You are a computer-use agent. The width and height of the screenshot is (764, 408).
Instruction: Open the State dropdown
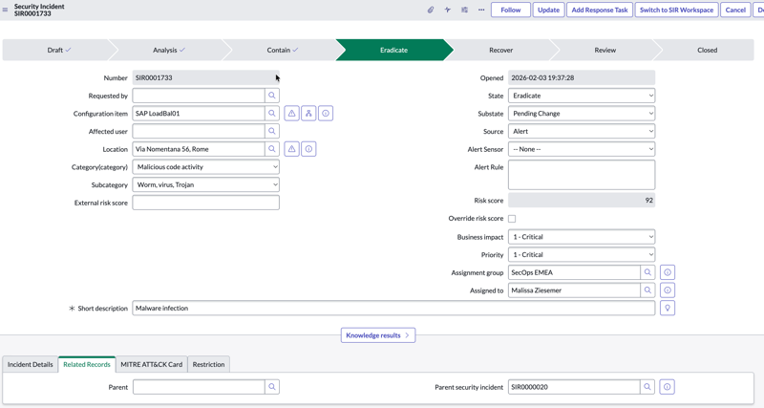tap(582, 96)
